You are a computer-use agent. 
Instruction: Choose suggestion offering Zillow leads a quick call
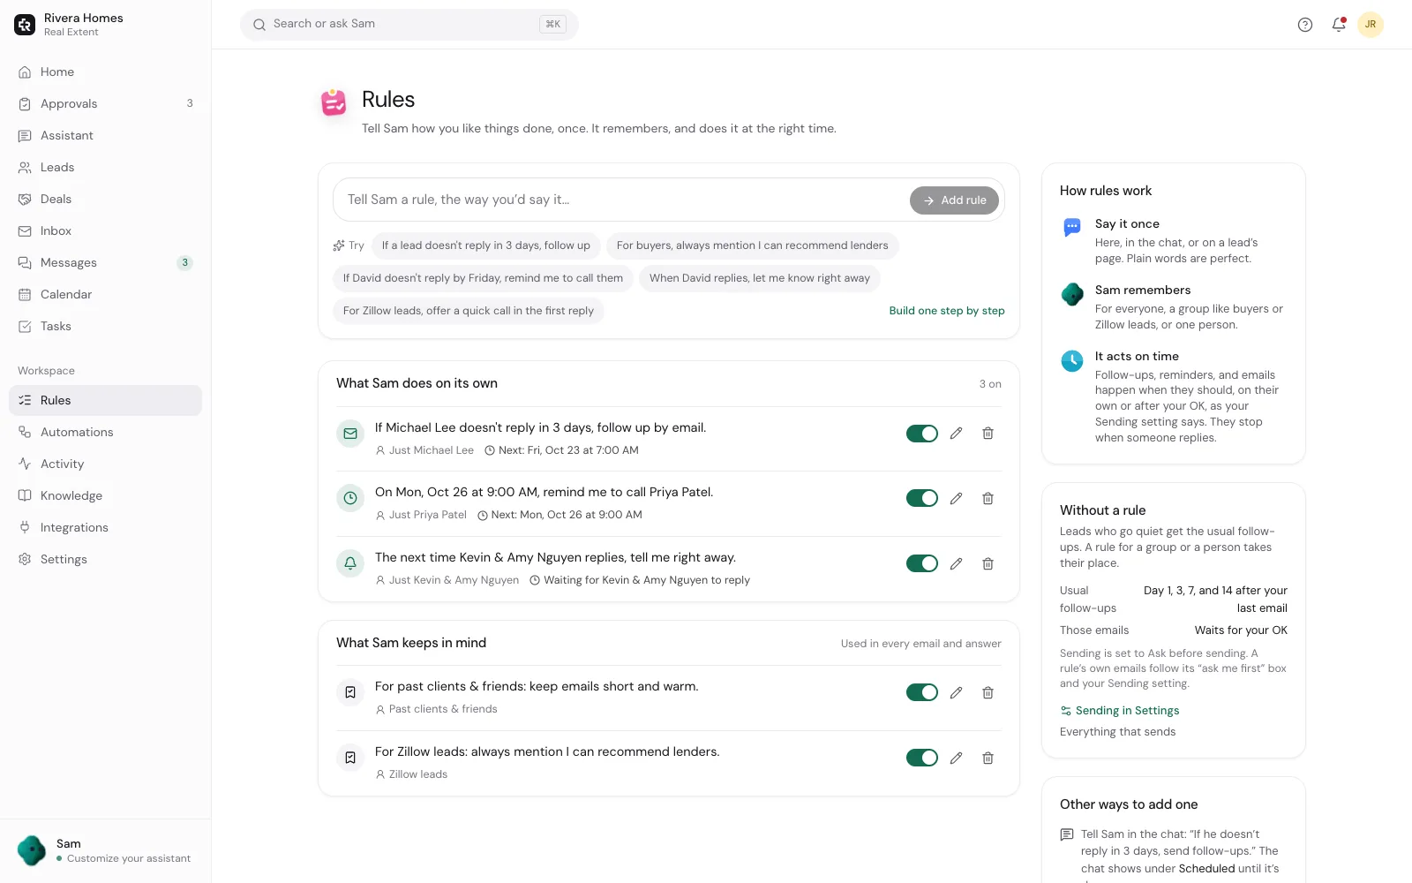[469, 311]
